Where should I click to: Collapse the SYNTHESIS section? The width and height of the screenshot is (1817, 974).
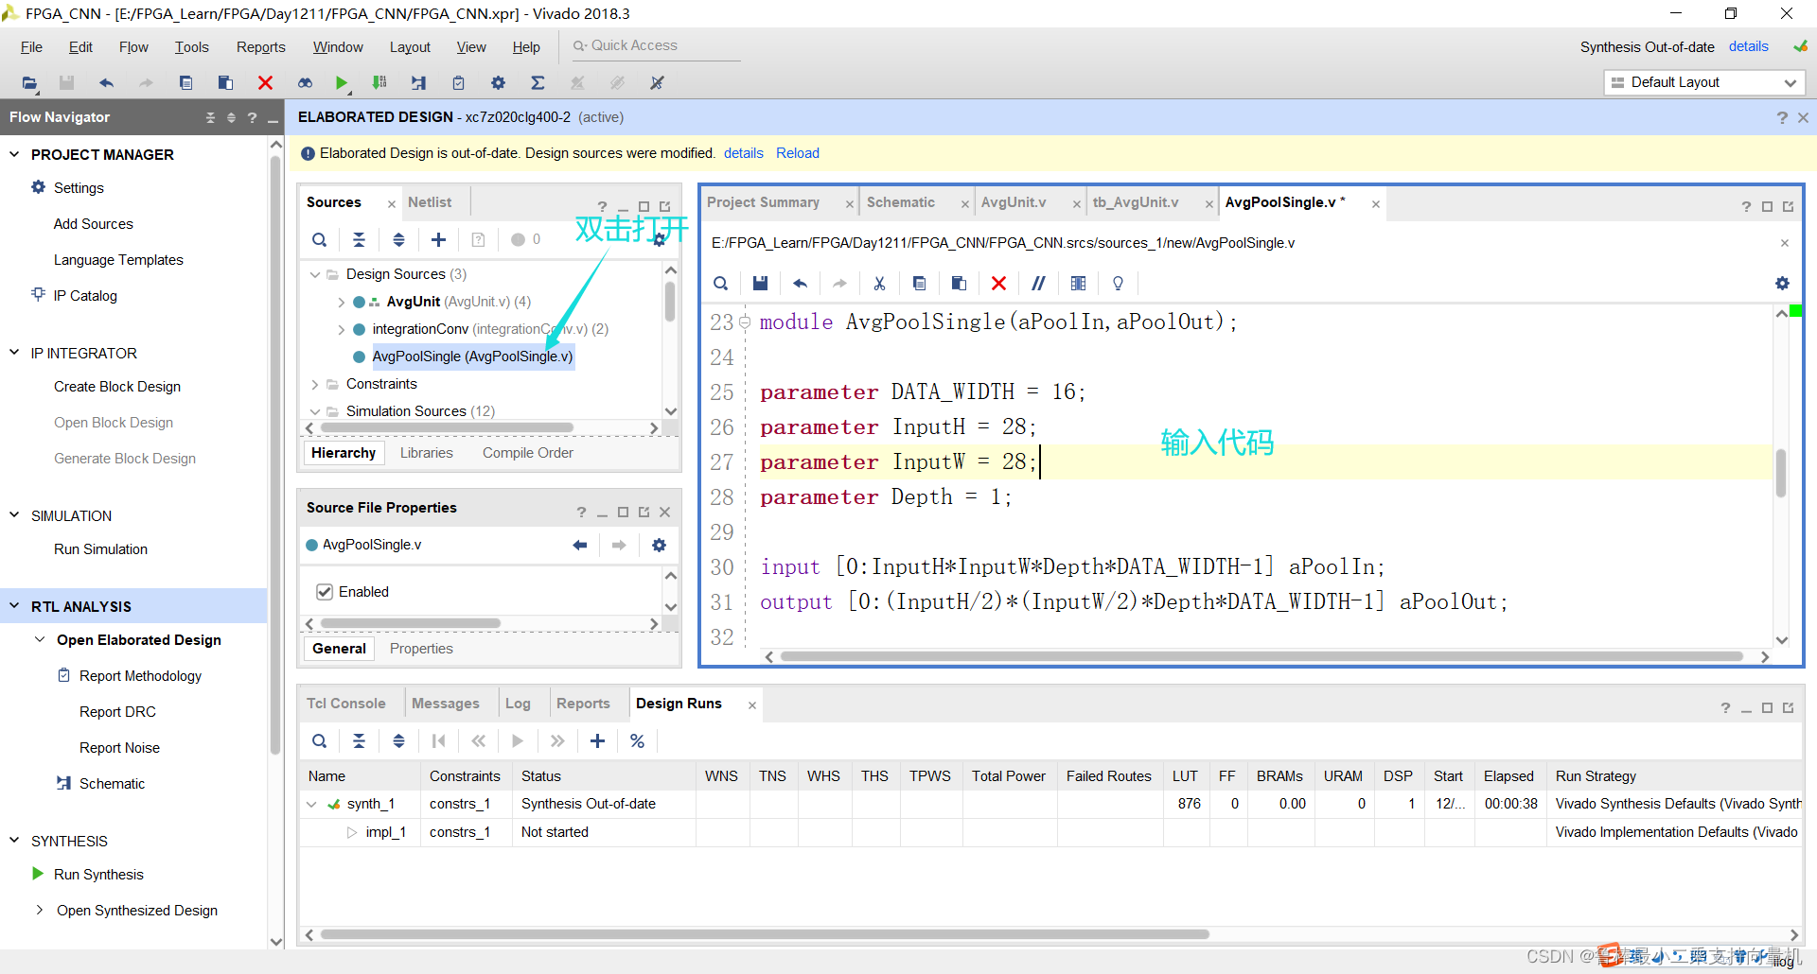[14, 841]
